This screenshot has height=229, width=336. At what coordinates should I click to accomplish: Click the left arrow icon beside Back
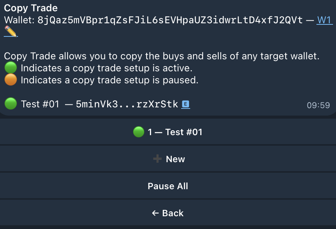coord(156,213)
